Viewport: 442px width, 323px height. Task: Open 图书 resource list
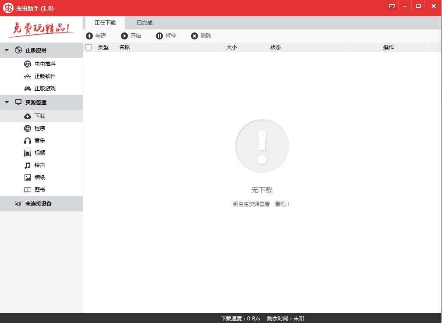click(x=40, y=190)
